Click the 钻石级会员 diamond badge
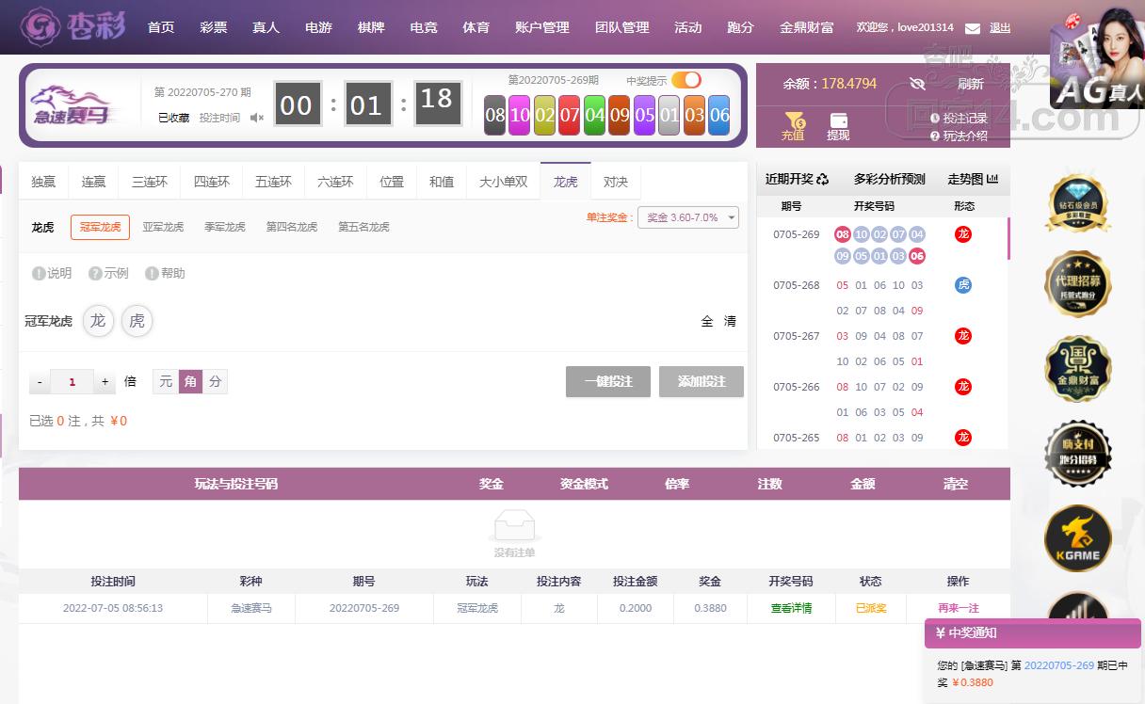 tap(1078, 200)
